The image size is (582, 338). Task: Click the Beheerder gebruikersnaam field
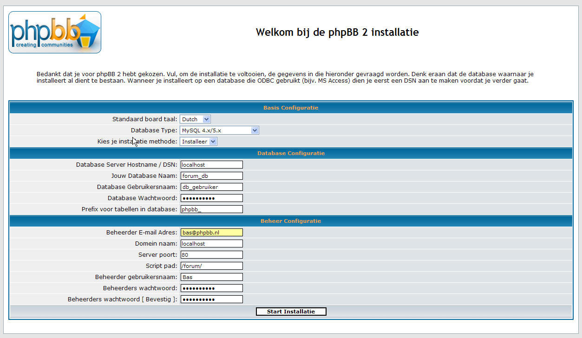click(x=211, y=277)
